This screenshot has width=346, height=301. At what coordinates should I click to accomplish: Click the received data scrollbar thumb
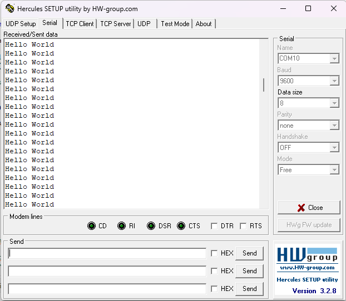click(x=264, y=85)
